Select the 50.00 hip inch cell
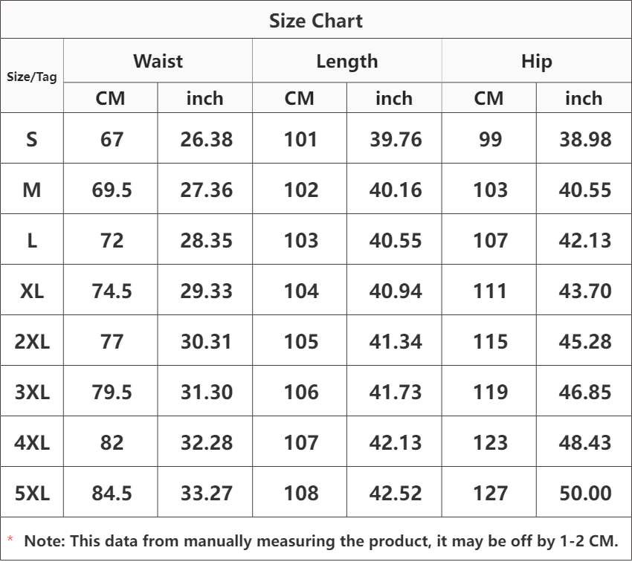632x562 pixels. [x=585, y=493]
